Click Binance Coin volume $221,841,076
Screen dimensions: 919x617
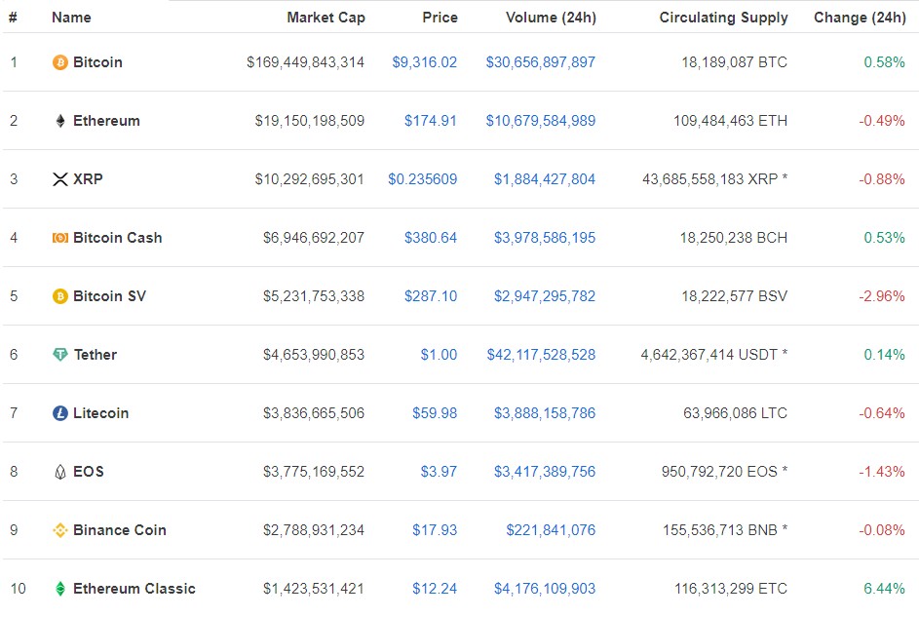[x=551, y=530]
